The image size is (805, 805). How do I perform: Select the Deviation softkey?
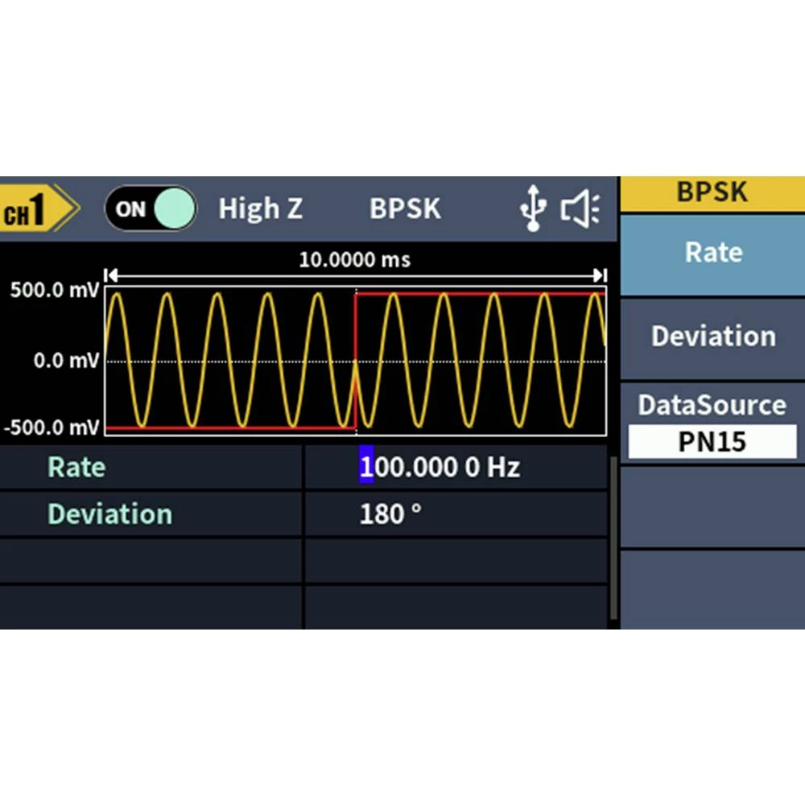pyautogui.click(x=712, y=336)
